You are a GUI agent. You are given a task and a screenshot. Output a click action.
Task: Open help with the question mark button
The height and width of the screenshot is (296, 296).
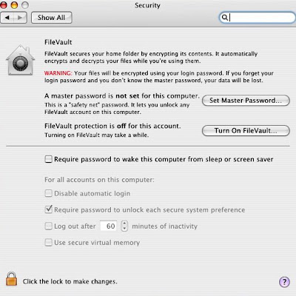pos(284,281)
